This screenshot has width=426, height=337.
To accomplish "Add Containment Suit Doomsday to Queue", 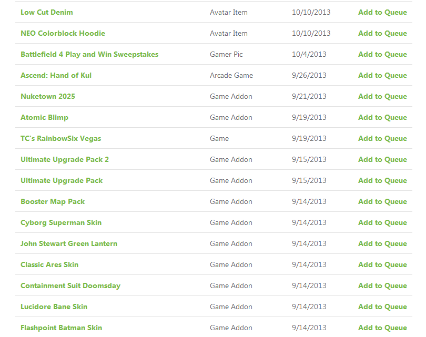I will coord(382,285).
